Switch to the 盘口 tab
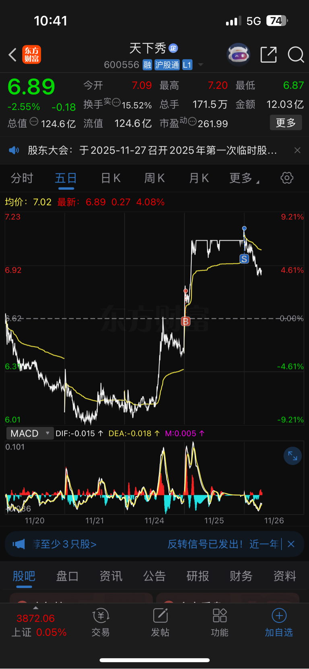 [x=67, y=576]
